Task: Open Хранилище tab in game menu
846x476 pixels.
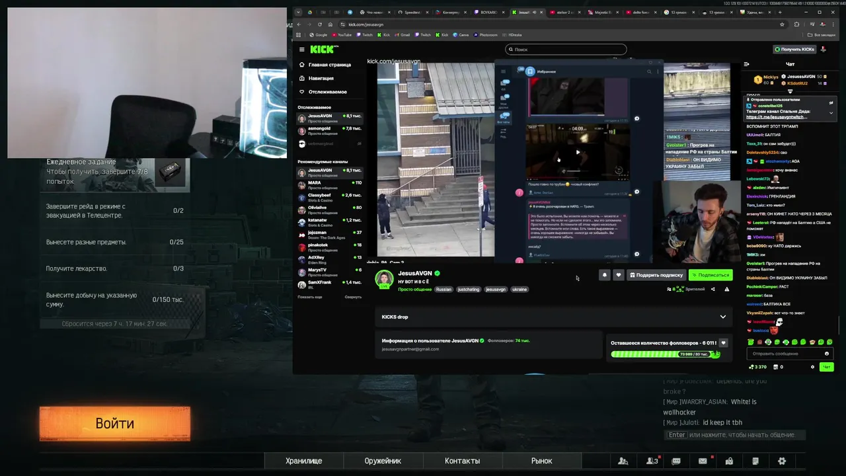Action: 304,461
